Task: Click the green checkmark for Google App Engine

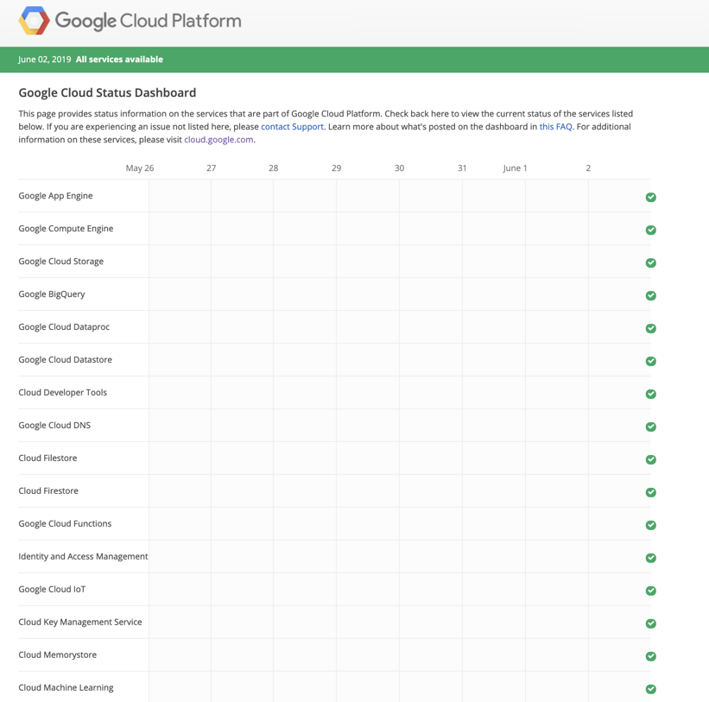Action: [650, 197]
